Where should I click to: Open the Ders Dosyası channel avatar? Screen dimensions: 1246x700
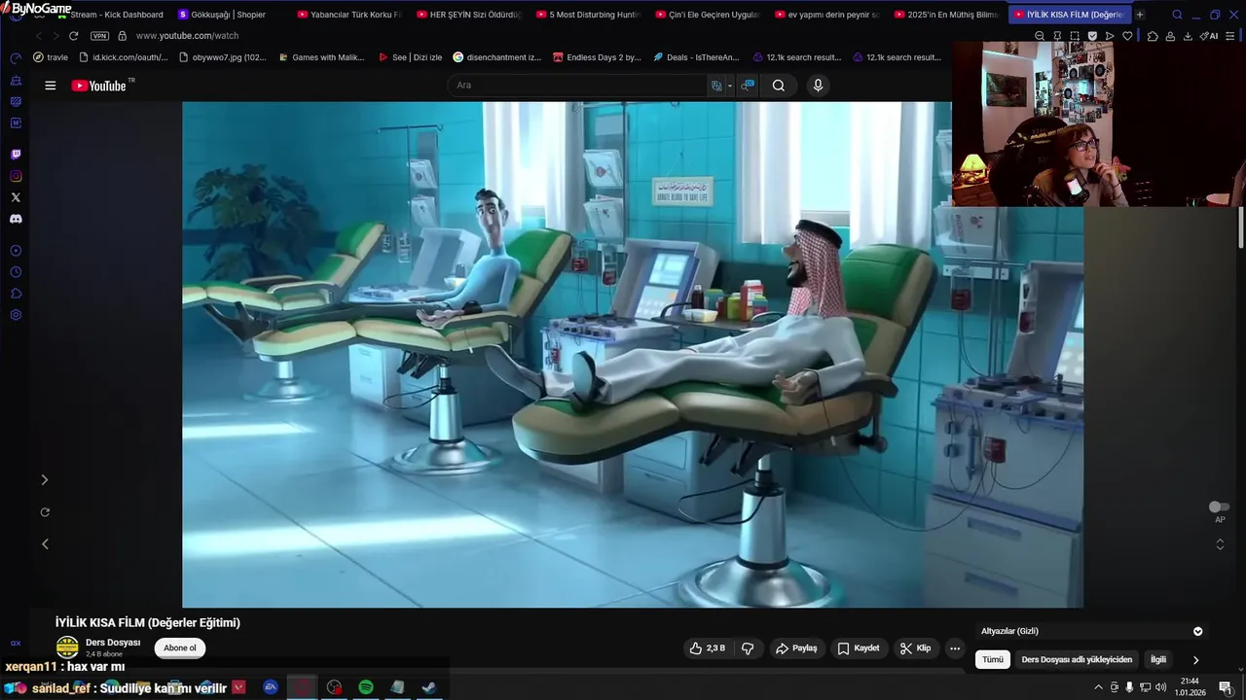pyautogui.click(x=67, y=647)
